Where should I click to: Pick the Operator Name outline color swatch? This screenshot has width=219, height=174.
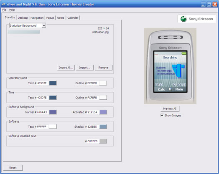pos(103,83)
